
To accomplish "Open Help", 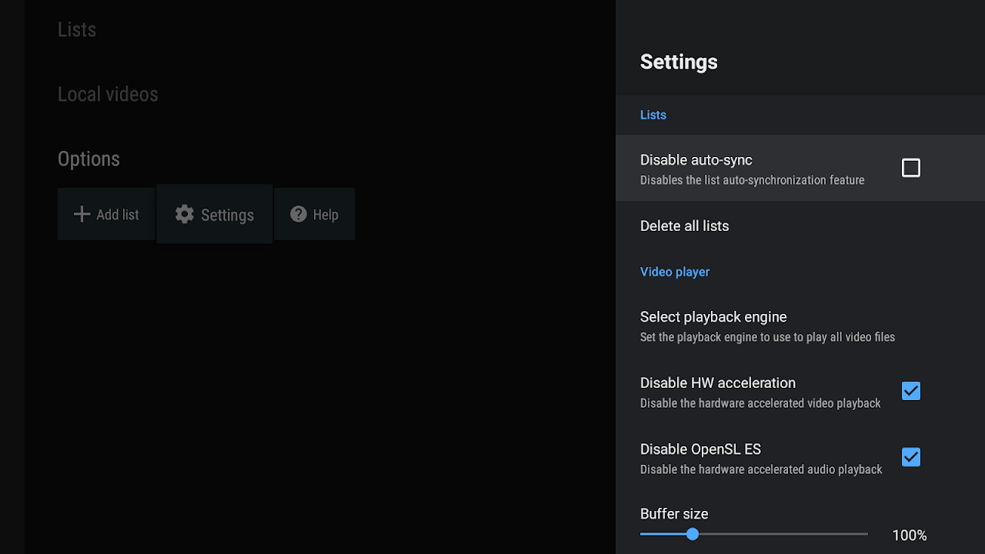I will [x=314, y=214].
